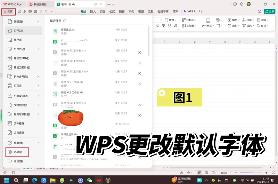Click the 文件 file menu button
Image resolution: width=278 pixels, height=184 pixels.
8,11
